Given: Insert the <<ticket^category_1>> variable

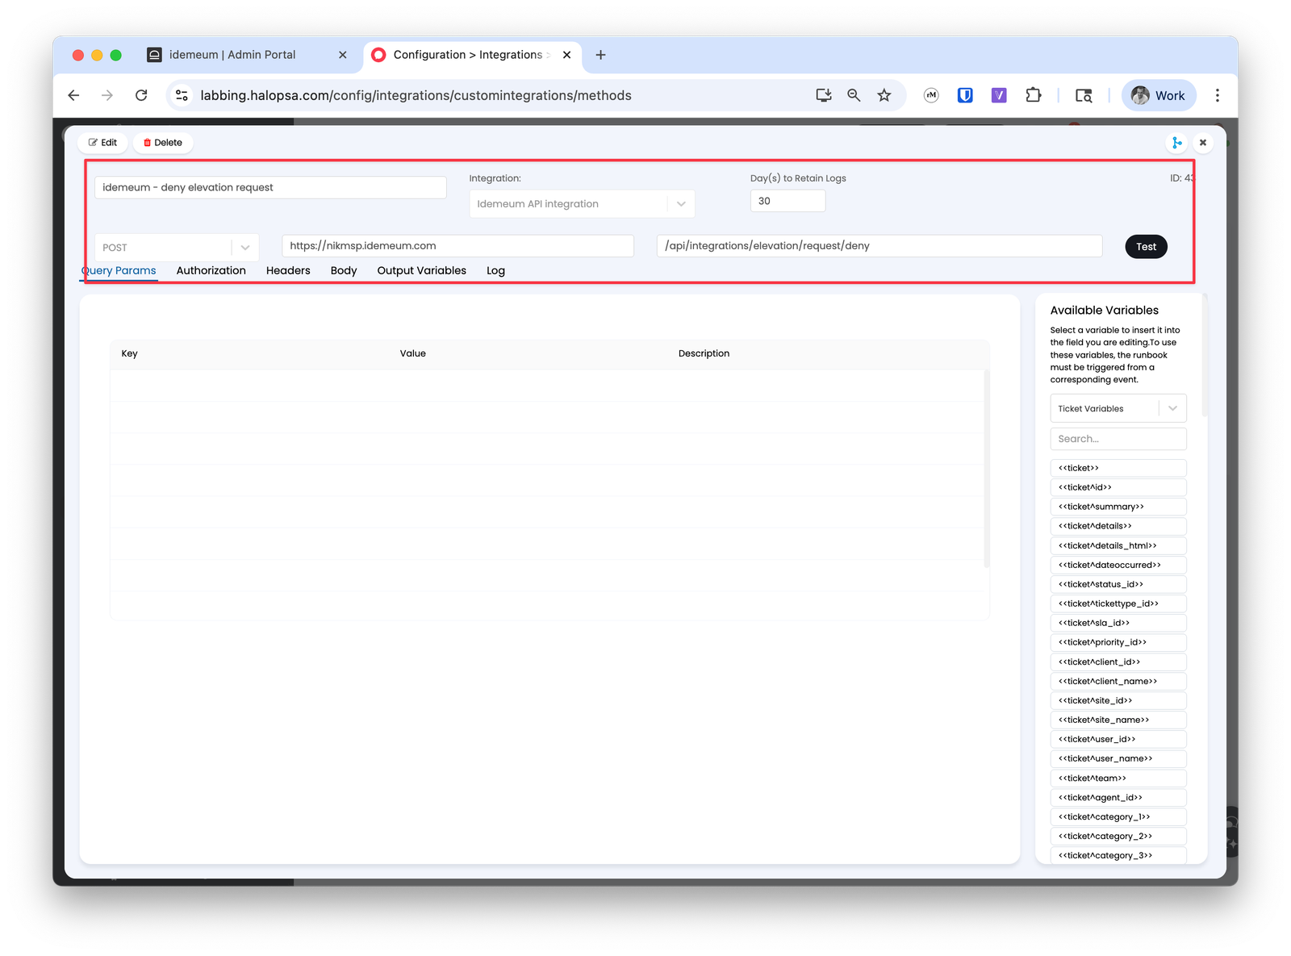Looking at the screenshot, I should point(1118,817).
